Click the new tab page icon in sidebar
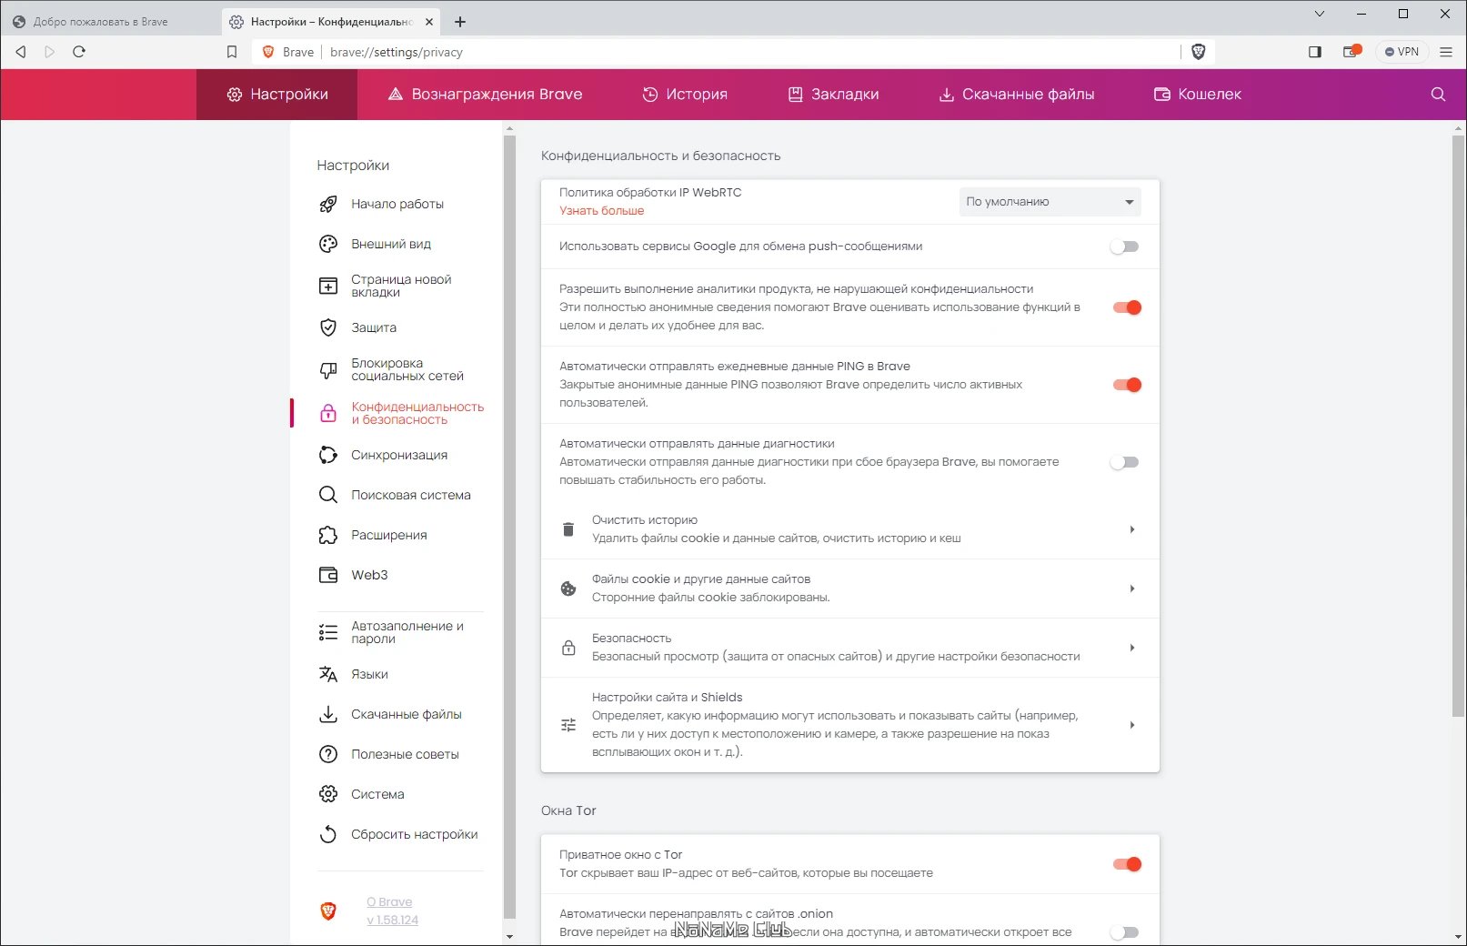Screen dimensions: 1467x946 [x=328, y=286]
